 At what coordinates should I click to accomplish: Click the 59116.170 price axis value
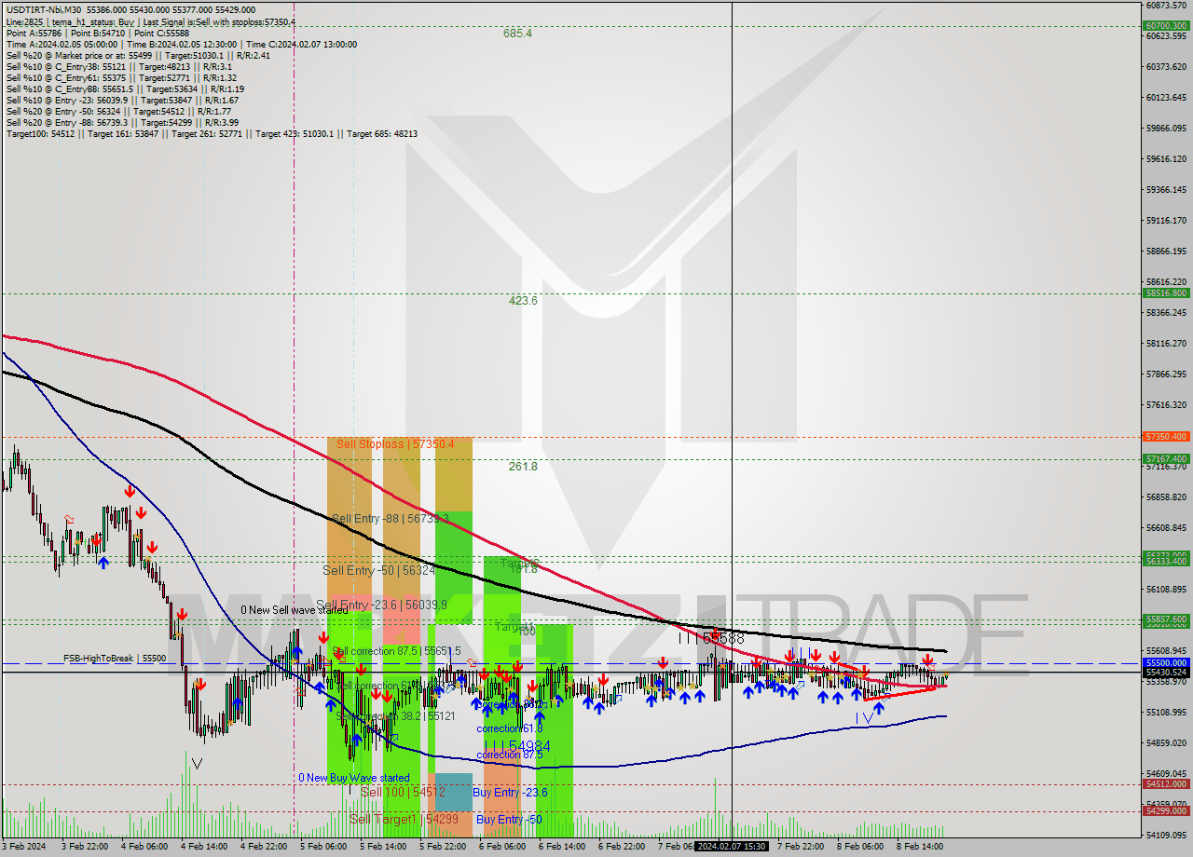point(1167,221)
